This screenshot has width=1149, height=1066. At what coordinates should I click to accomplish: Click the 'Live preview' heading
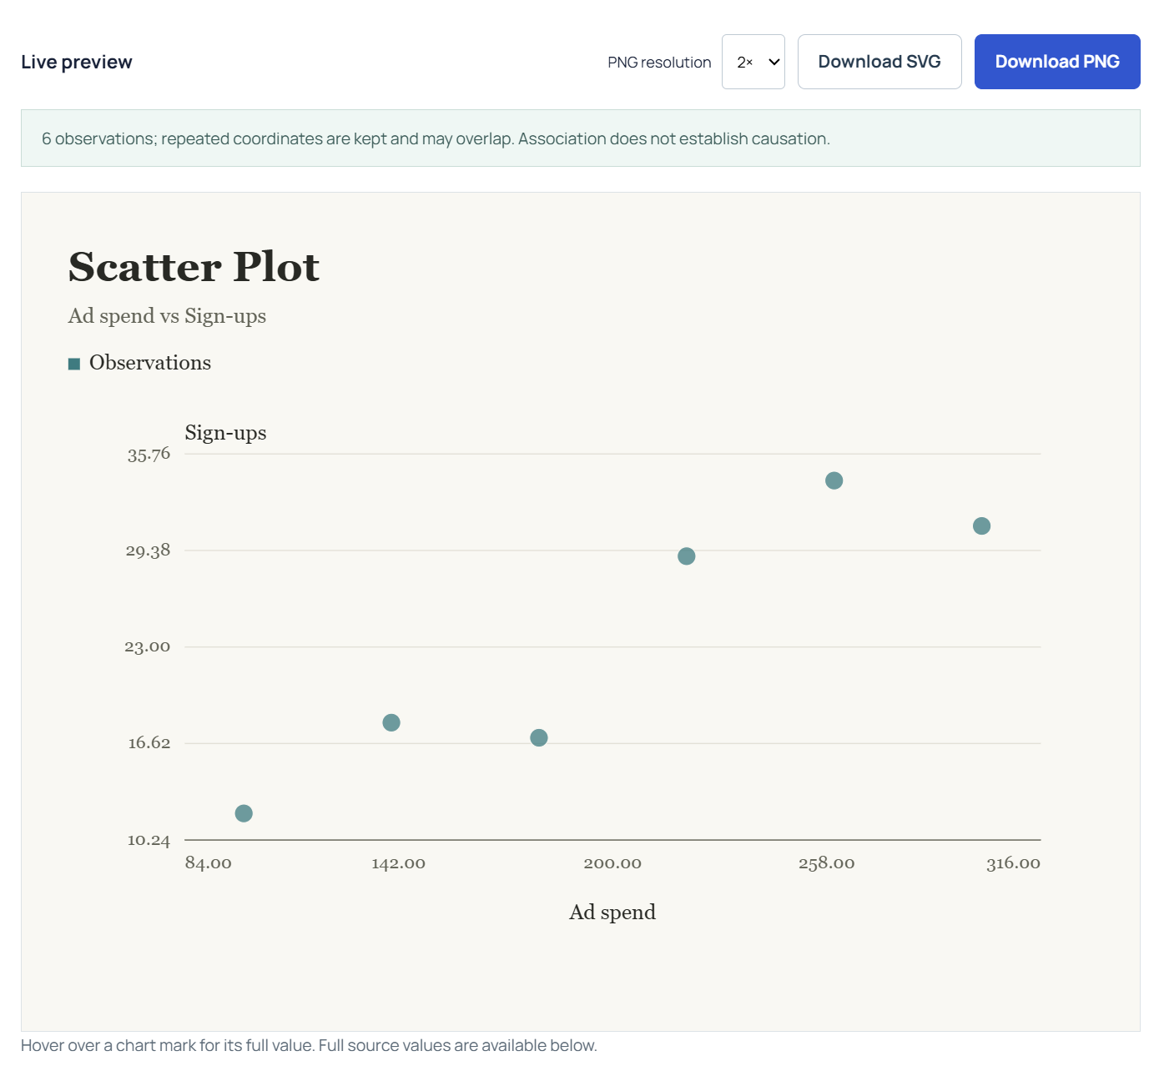click(x=77, y=62)
